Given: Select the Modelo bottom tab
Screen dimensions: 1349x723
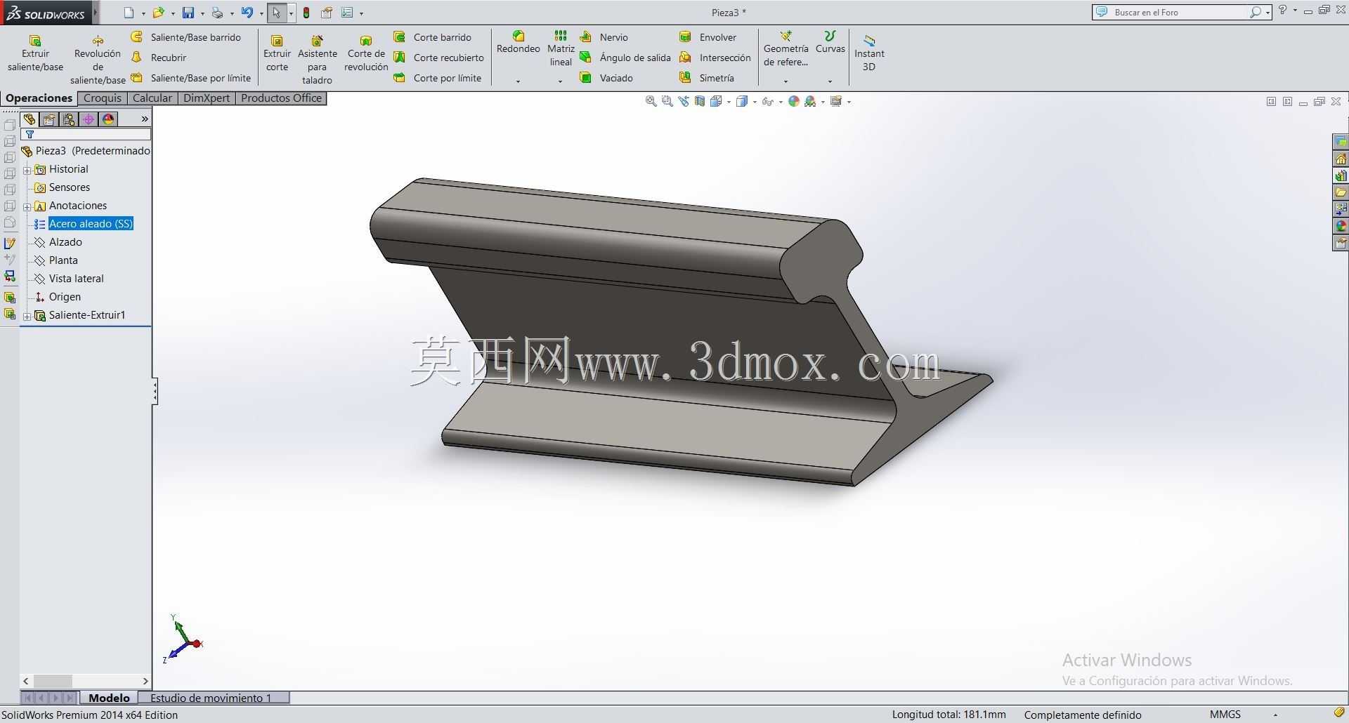Looking at the screenshot, I should point(109,698).
